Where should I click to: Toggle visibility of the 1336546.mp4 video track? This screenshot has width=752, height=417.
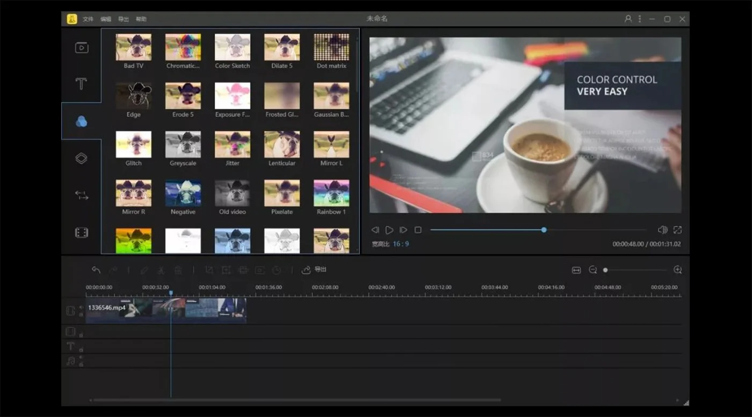81,307
